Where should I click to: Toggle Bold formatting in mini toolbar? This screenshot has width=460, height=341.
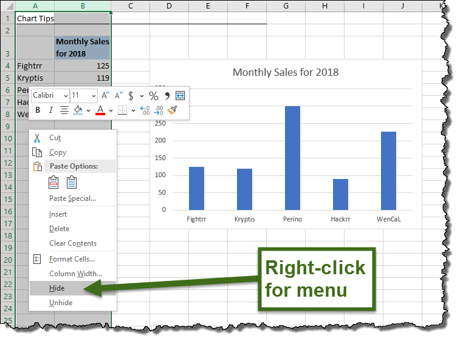tap(38, 110)
